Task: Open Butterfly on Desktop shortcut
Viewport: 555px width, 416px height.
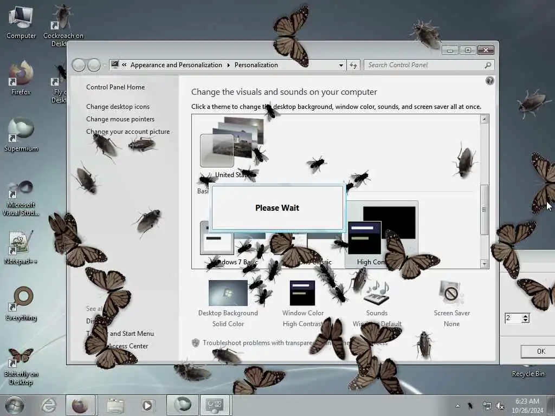Action: click(21, 366)
